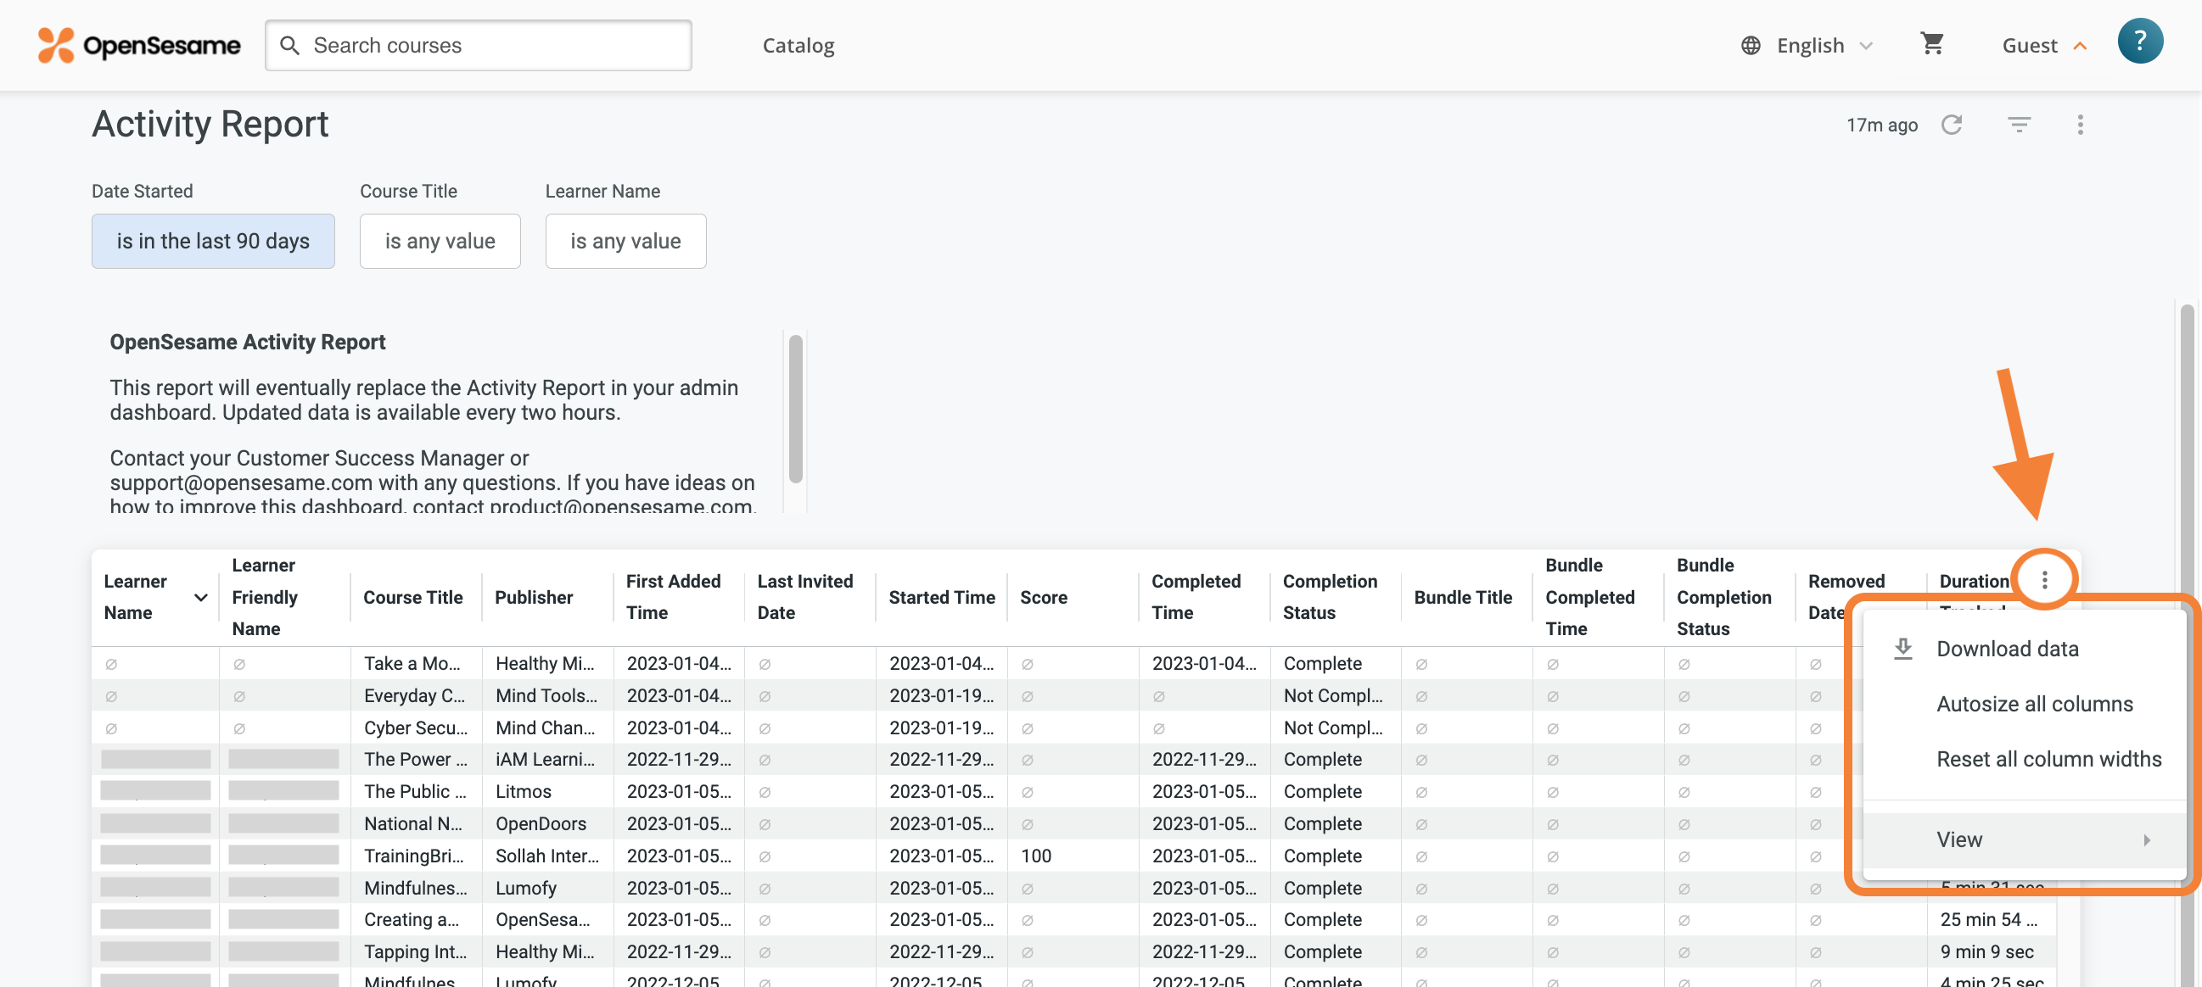Image resolution: width=2202 pixels, height=987 pixels.
Task: Open the Catalog link
Action: 798,45
